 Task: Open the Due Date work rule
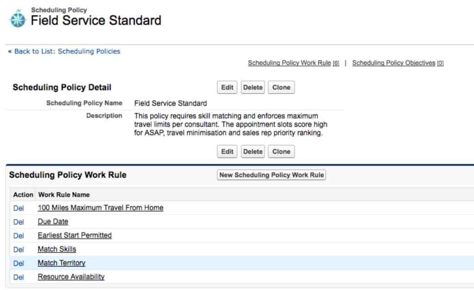53,221
